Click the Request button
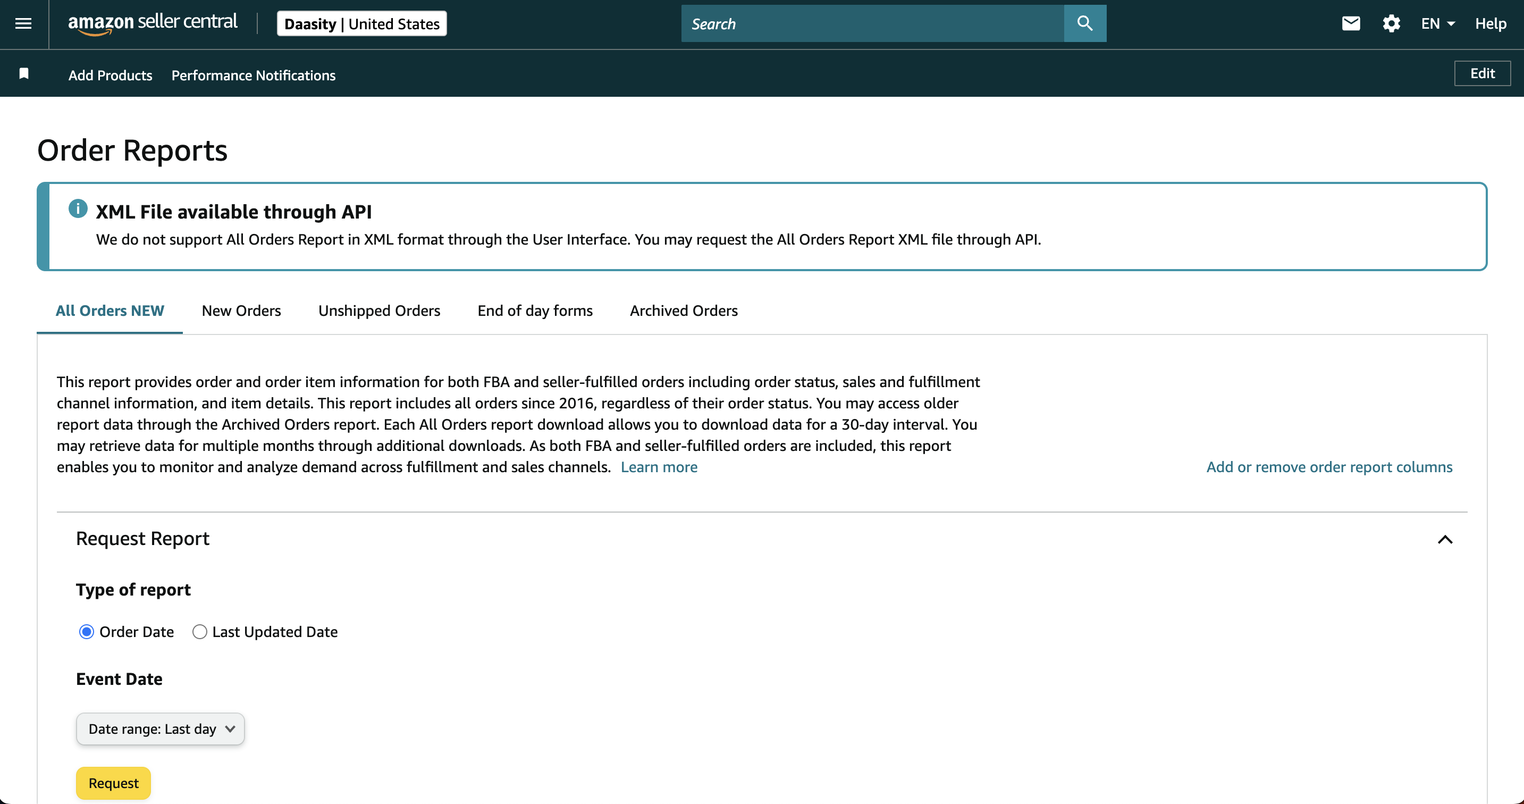 [x=112, y=783]
